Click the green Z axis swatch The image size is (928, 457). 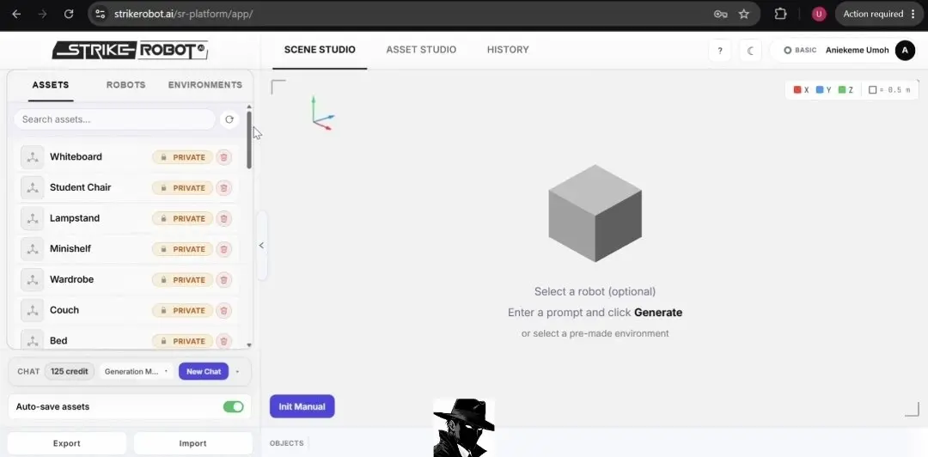pos(842,90)
